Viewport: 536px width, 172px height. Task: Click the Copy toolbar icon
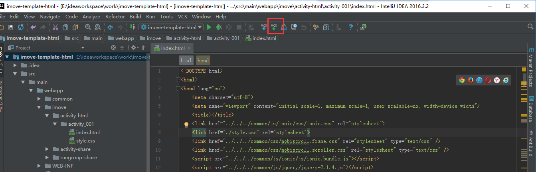point(65,27)
